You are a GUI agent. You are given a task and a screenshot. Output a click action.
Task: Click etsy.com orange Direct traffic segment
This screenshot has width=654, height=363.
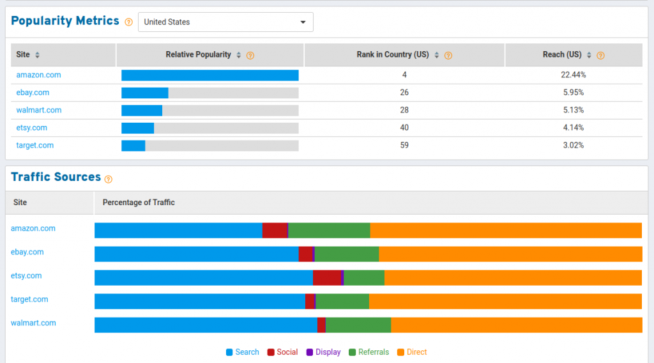coord(513,278)
